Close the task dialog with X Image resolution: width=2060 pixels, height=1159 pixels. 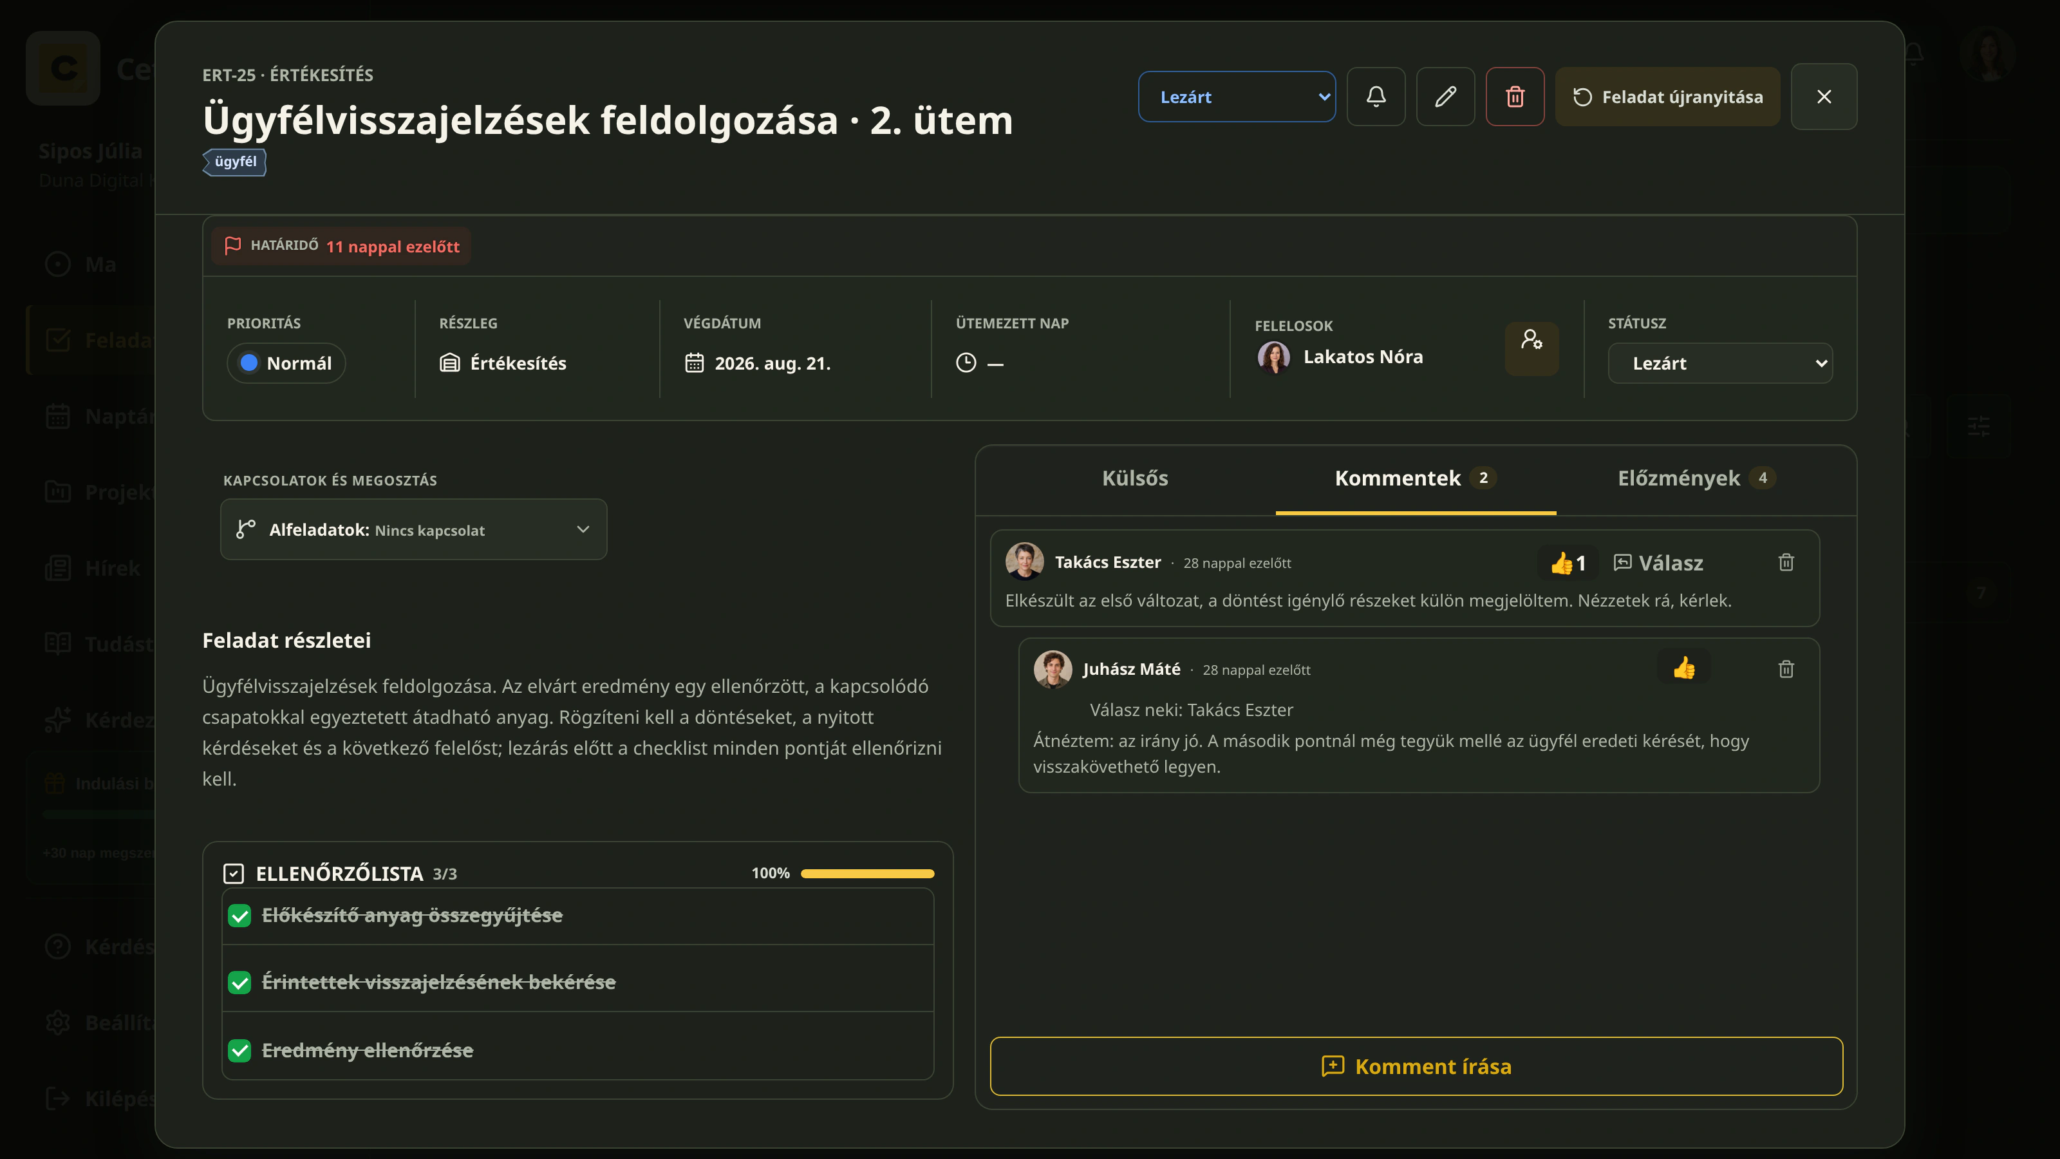click(1823, 97)
